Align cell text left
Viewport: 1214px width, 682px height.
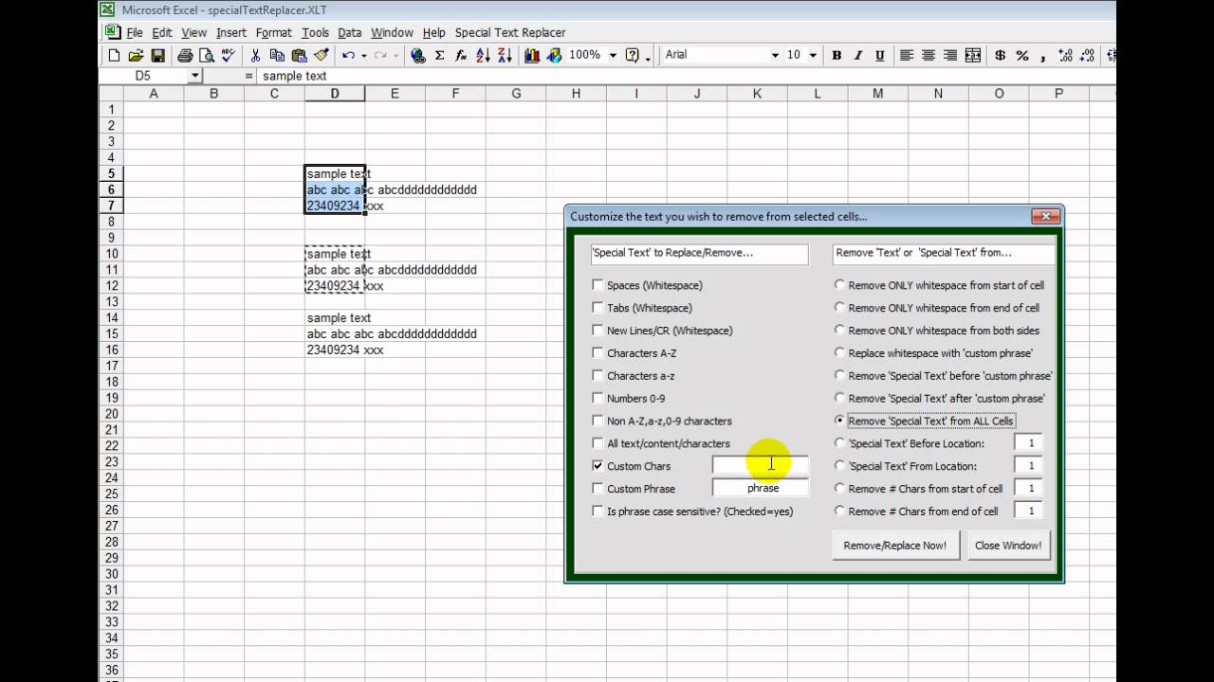tap(907, 56)
